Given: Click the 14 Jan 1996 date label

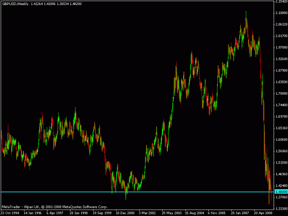Looking at the screenshot, I should (x=33, y=213).
